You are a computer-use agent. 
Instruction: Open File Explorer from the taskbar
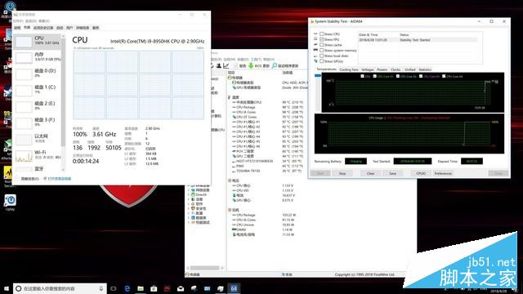coord(141,288)
